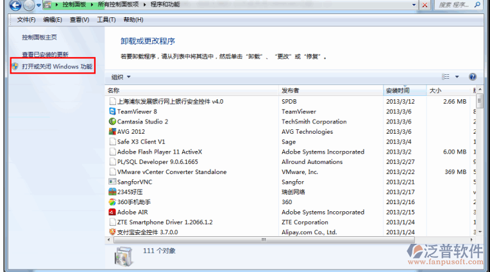This screenshot has width=490, height=272.
Task: Click the horizontal scrollbar thumb
Action: click(x=264, y=239)
